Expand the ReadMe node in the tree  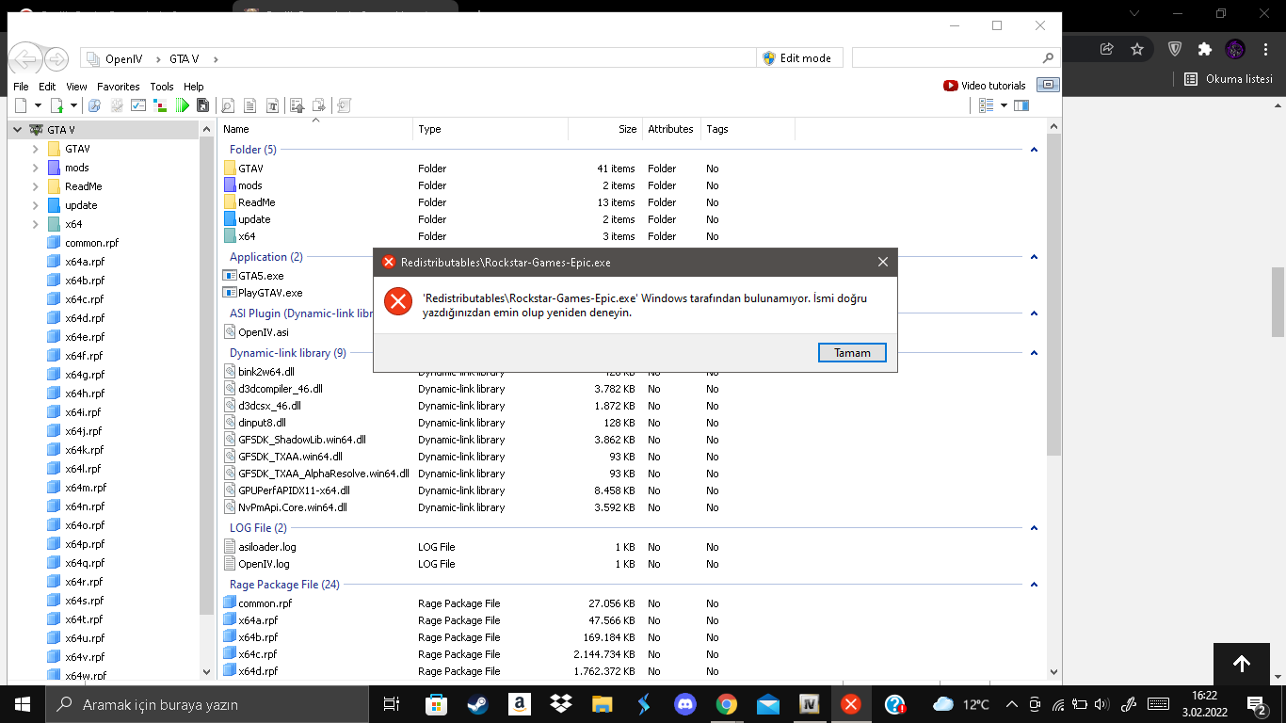point(36,186)
